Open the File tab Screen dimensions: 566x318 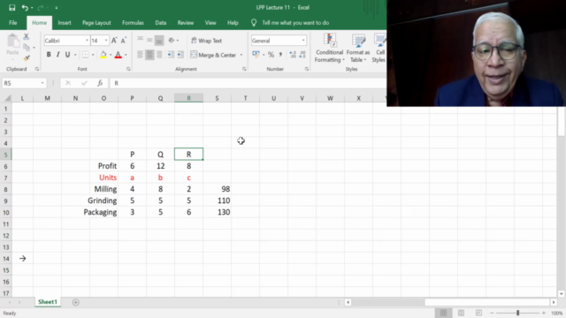pos(13,23)
